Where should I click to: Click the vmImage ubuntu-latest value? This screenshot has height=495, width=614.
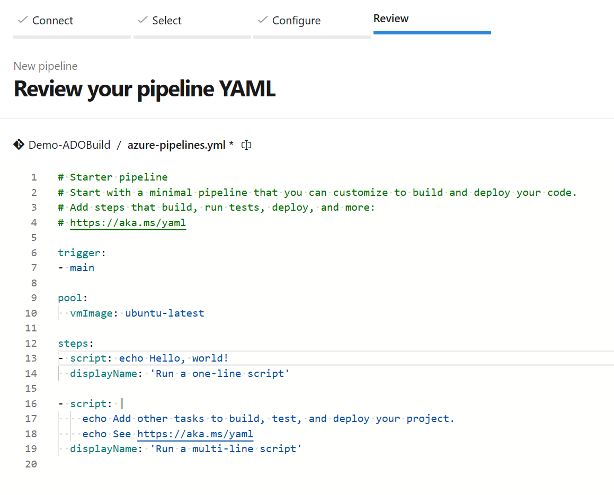tap(164, 313)
